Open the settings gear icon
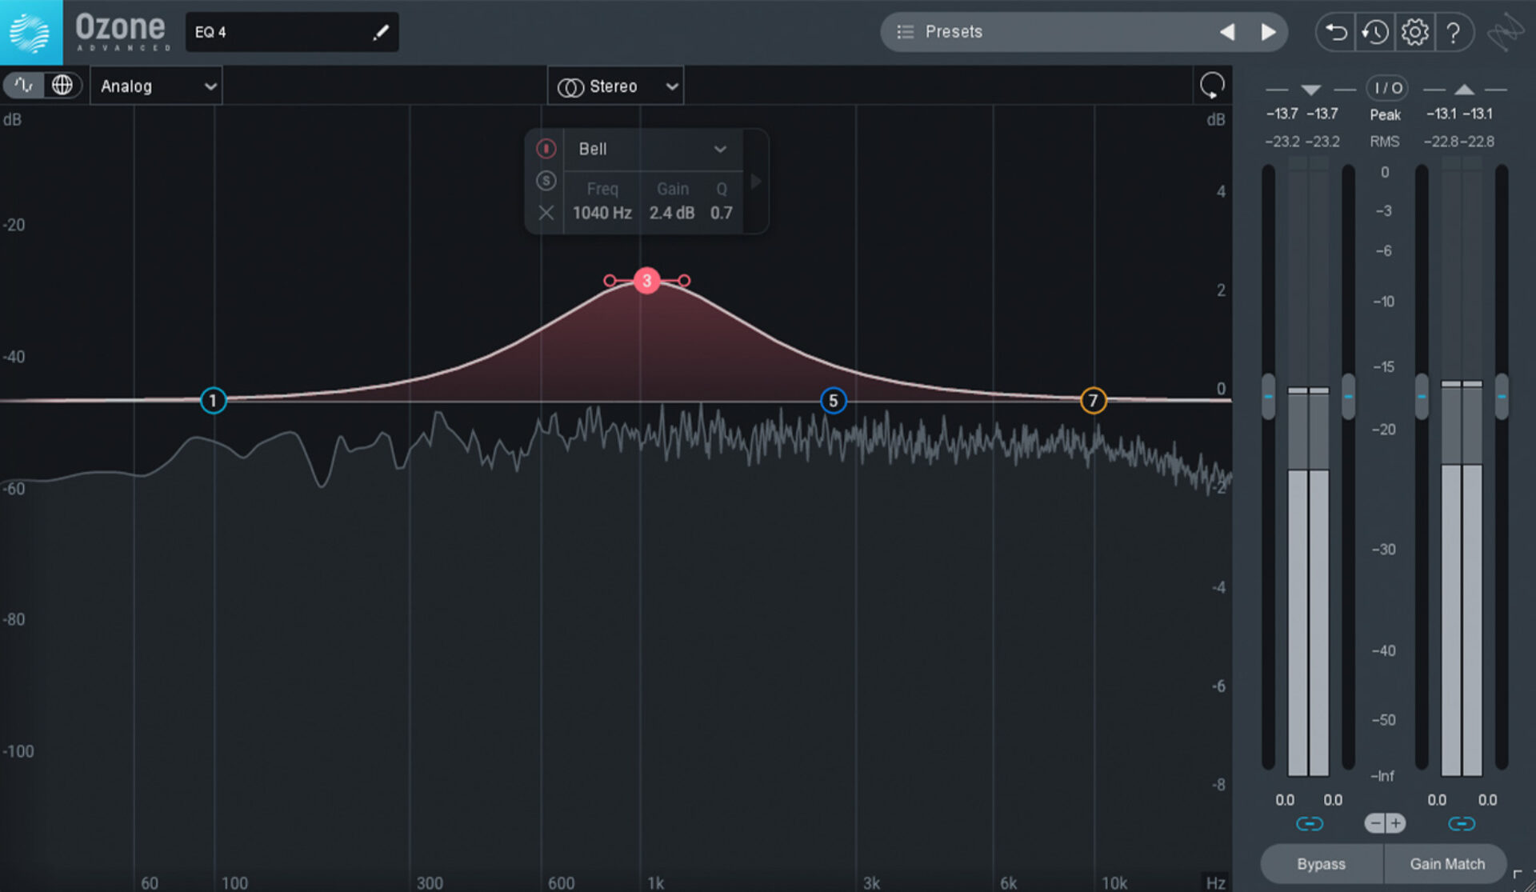The height and width of the screenshot is (892, 1536). click(x=1414, y=32)
